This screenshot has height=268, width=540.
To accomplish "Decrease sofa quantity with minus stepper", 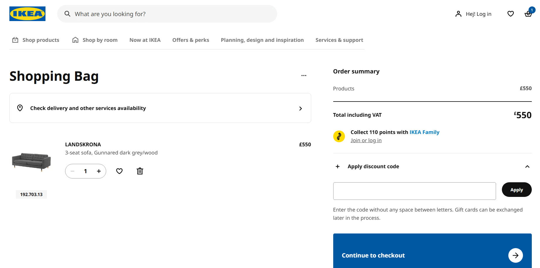I will coord(72,171).
